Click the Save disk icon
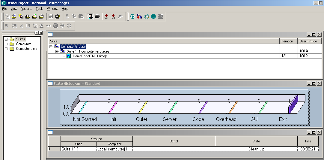The image size is (324, 160). click(x=51, y=16)
